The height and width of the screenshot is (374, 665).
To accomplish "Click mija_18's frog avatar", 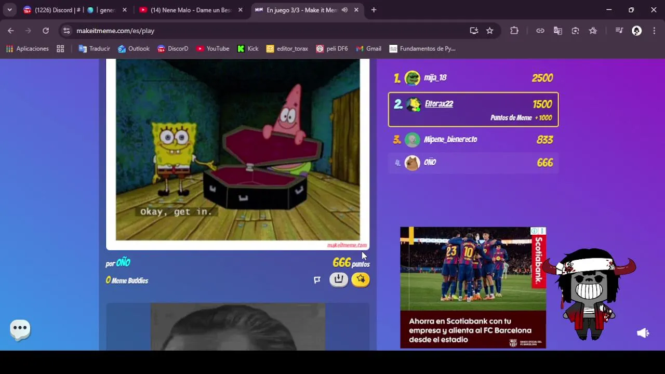I will click(413, 78).
